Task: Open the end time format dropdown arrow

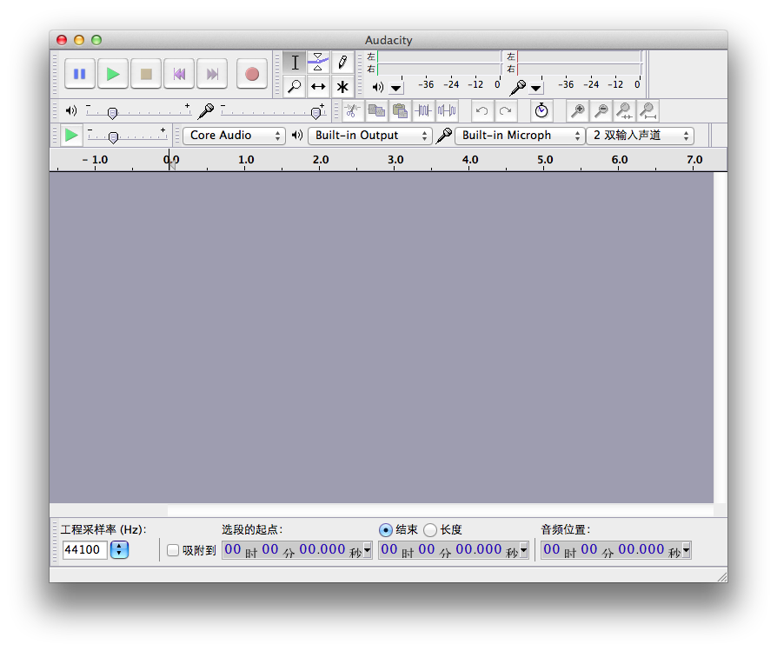Action: [524, 550]
